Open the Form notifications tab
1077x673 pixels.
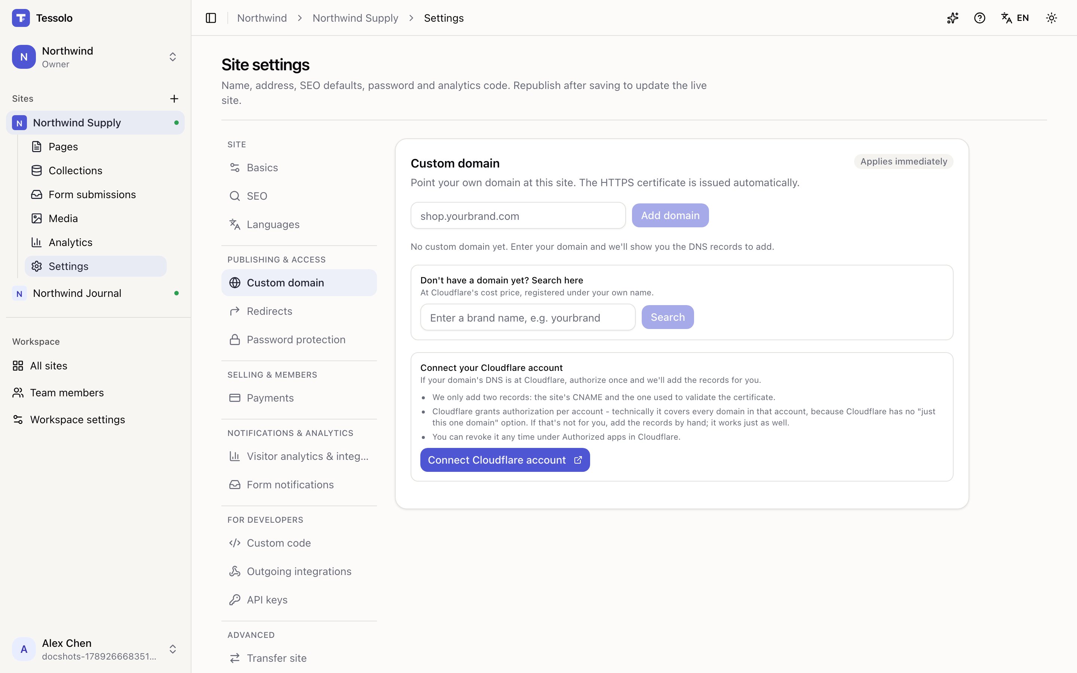tap(299, 485)
